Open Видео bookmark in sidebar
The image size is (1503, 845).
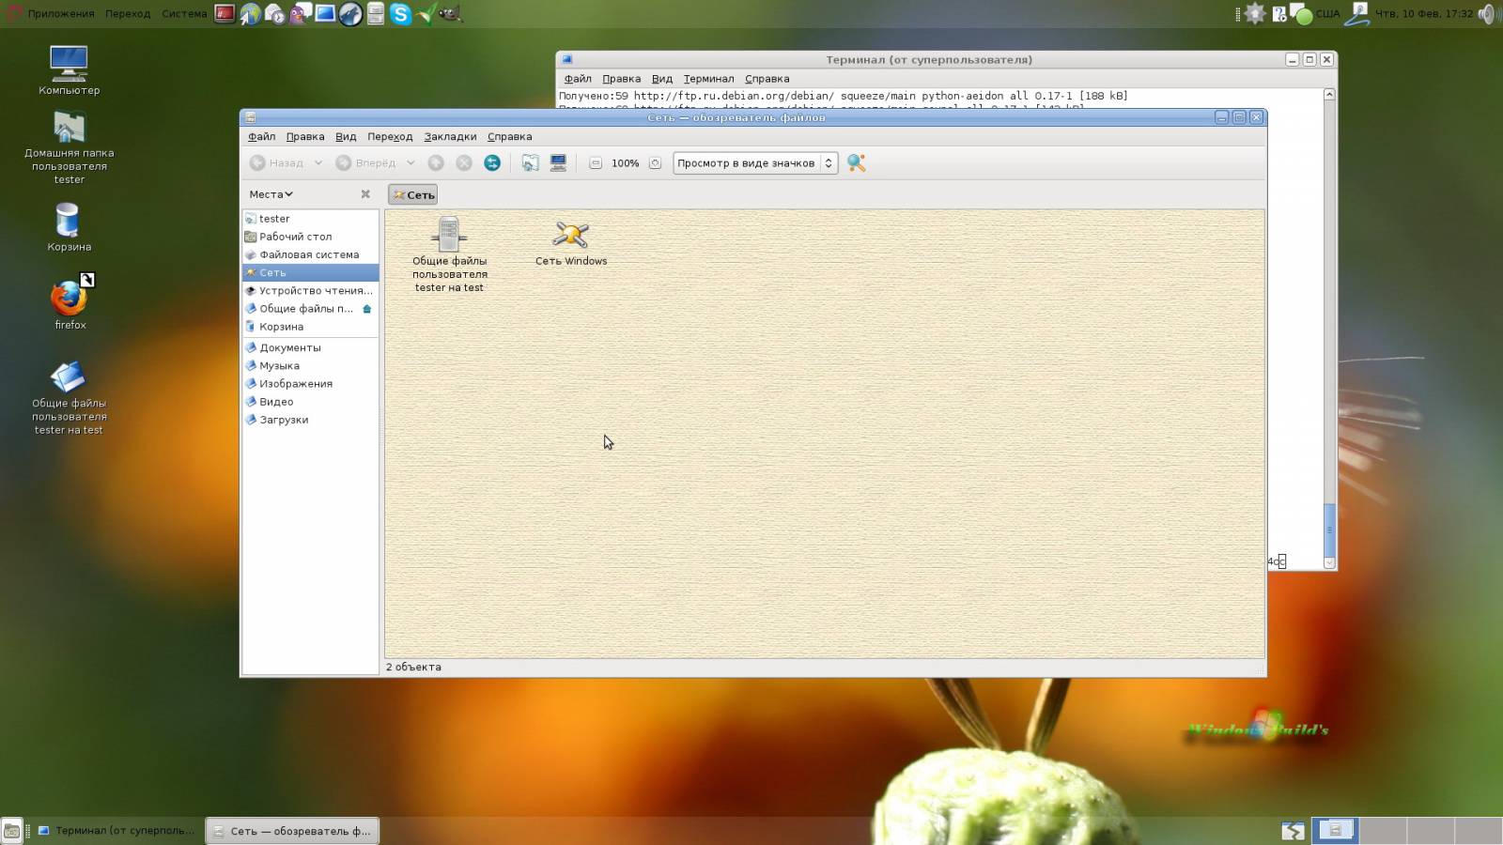[311, 402]
